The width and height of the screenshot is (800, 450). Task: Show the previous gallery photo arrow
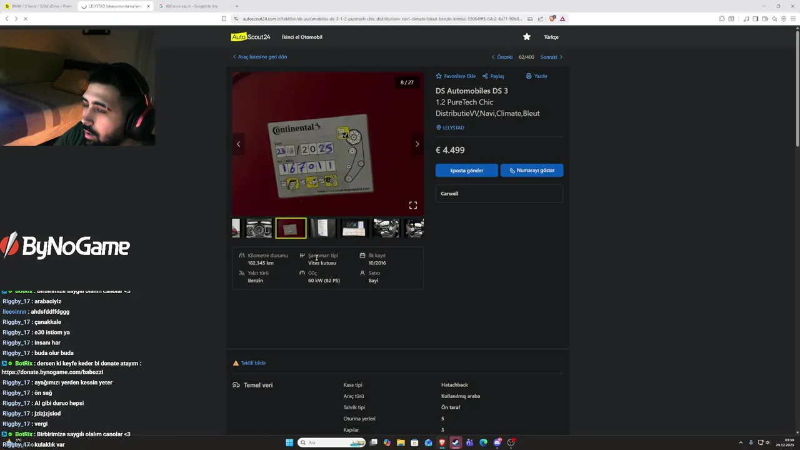[238, 144]
